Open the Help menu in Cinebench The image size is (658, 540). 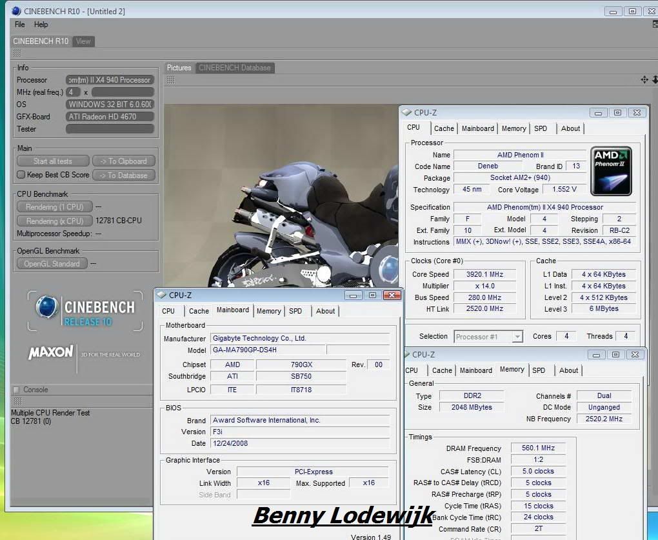41,25
